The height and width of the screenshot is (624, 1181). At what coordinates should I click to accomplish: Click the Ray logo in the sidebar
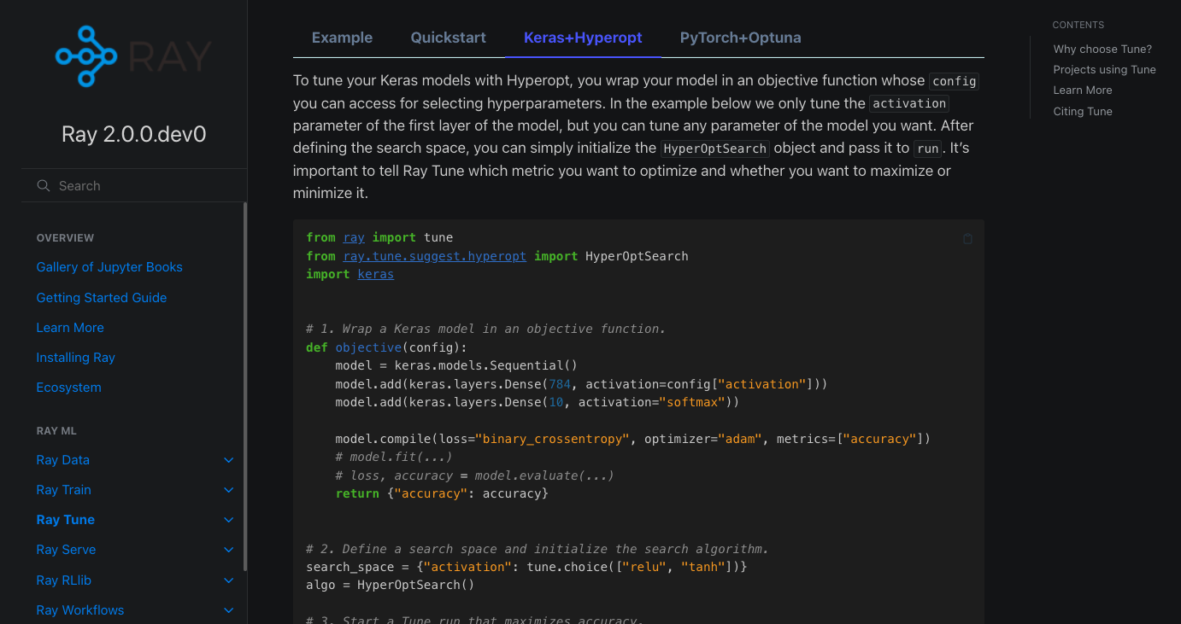133,56
